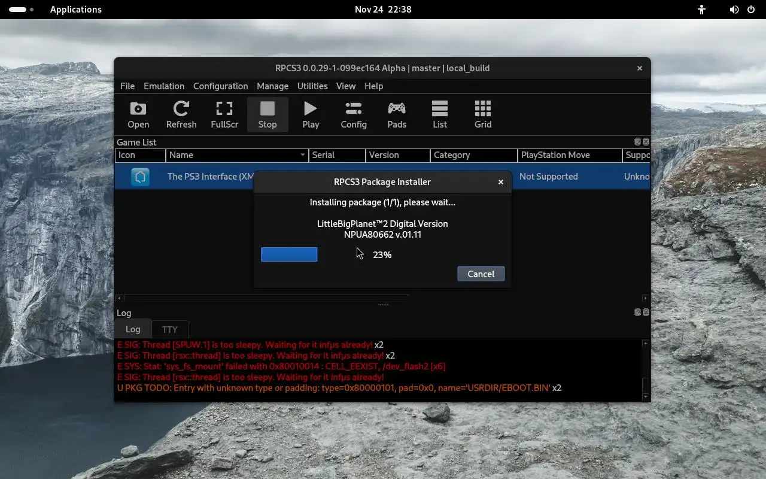
Task: Click the SPUW.1 too sleepy log line
Action: pos(250,345)
